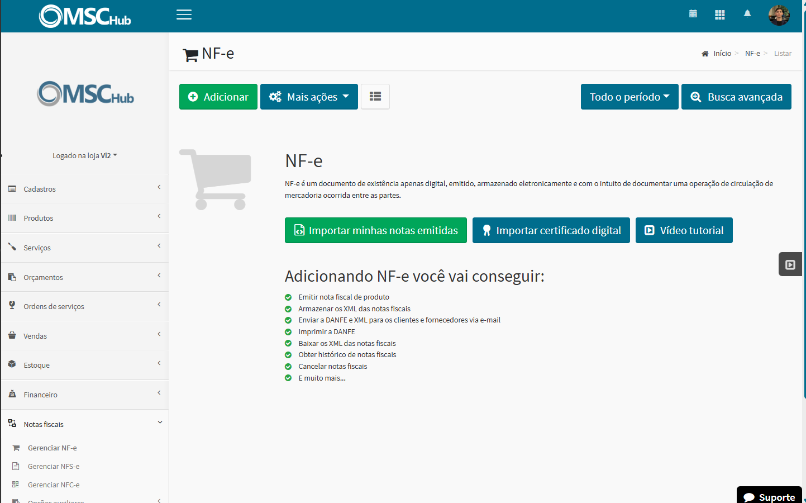The image size is (806, 503).
Task: Expand the Logado na loja Vi2 selector
Action: (x=84, y=155)
